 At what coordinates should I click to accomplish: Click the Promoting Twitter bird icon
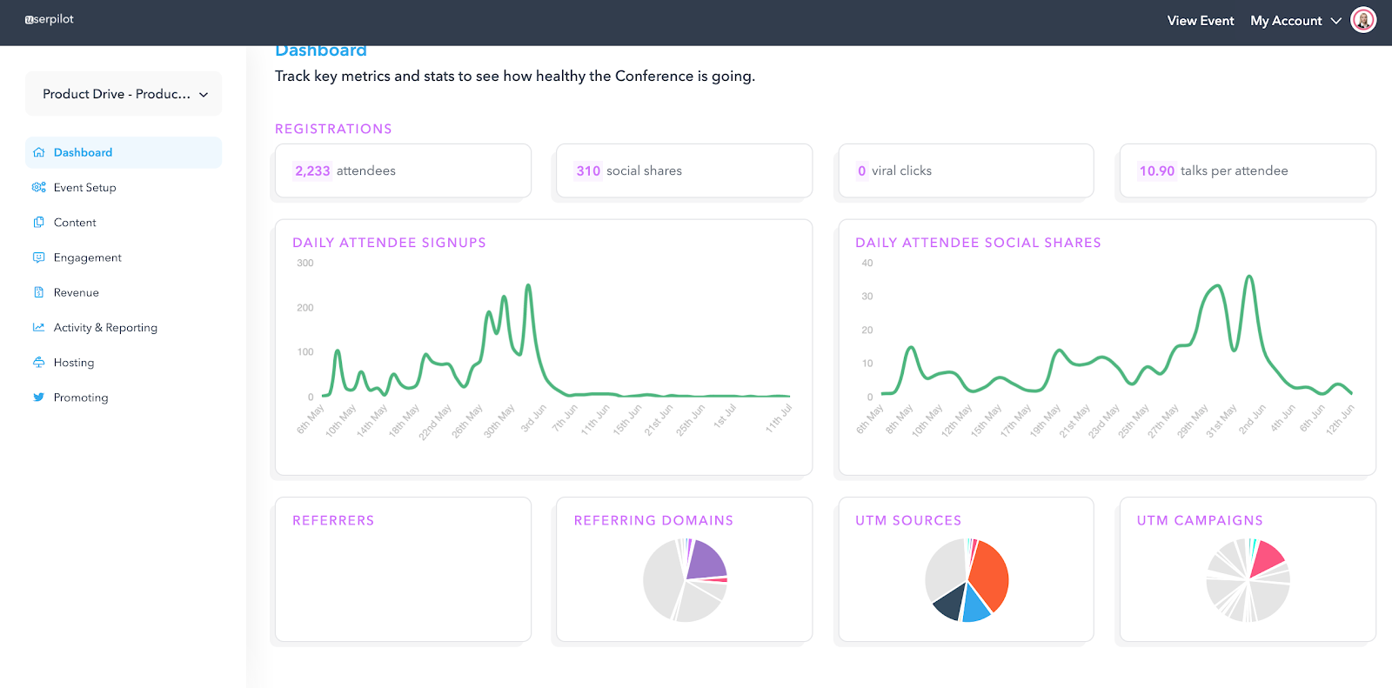tap(38, 397)
